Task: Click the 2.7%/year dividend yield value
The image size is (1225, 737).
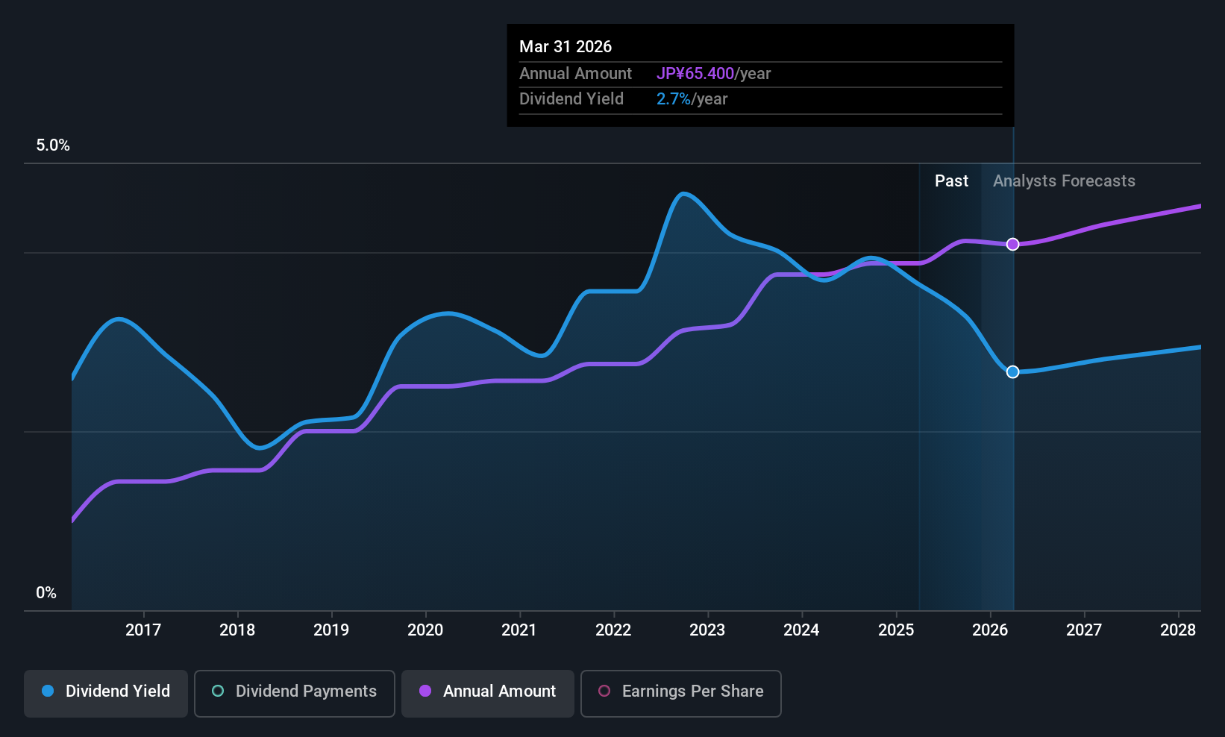Action: (x=692, y=99)
